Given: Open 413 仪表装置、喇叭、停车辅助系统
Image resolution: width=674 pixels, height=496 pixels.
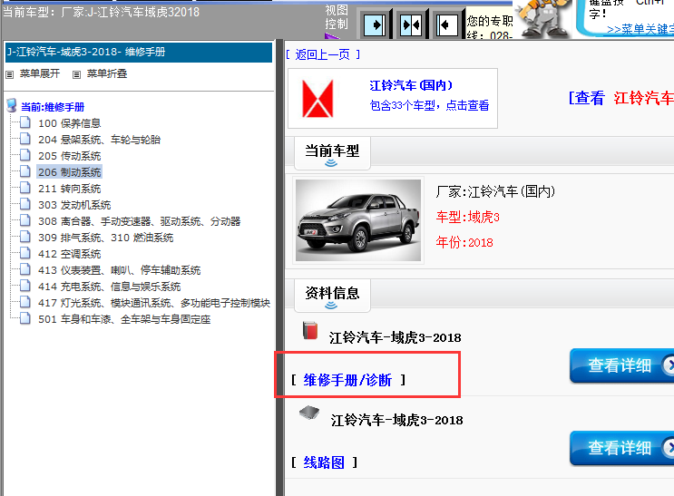Looking at the screenshot, I should 120,270.
